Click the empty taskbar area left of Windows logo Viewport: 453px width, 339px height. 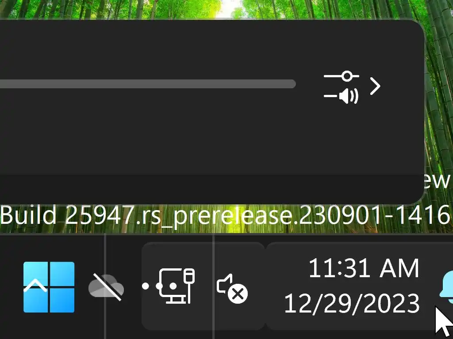tap(11, 287)
